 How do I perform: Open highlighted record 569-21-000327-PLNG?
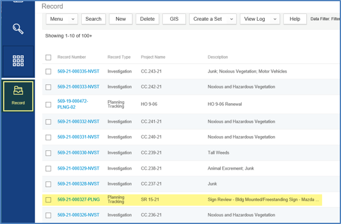coord(79,200)
